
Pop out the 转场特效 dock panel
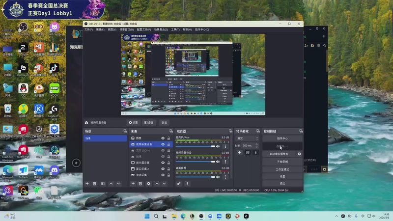point(258,131)
